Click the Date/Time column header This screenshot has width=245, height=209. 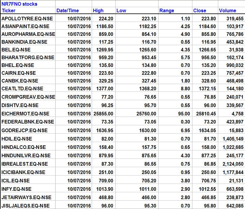pyautogui.click(x=68, y=10)
